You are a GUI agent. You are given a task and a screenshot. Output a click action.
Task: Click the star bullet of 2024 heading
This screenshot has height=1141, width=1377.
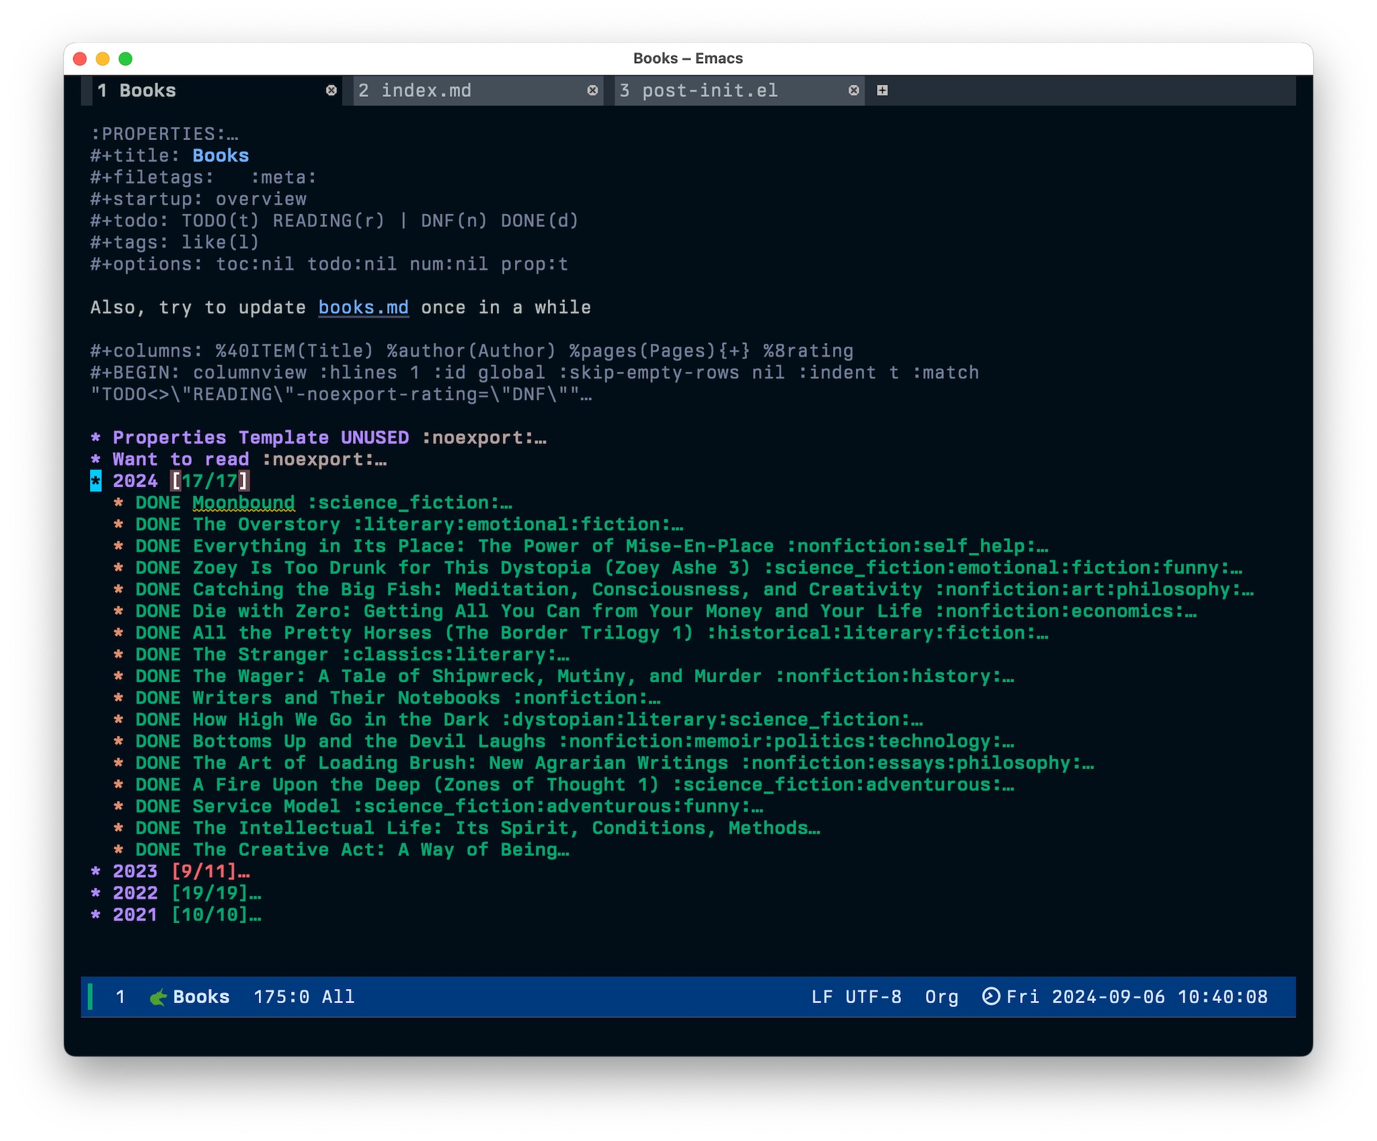pos(95,481)
